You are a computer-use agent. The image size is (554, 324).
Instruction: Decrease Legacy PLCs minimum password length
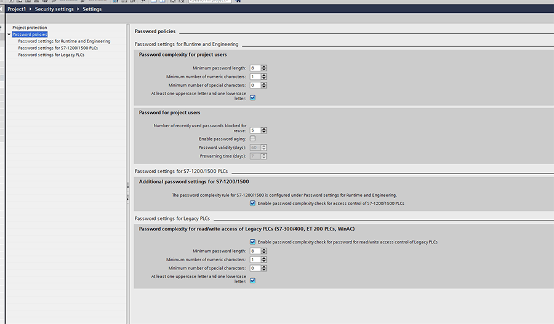[x=264, y=252]
